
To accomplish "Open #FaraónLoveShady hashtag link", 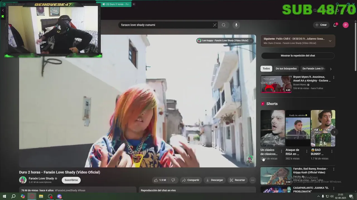I will [x=66, y=190].
